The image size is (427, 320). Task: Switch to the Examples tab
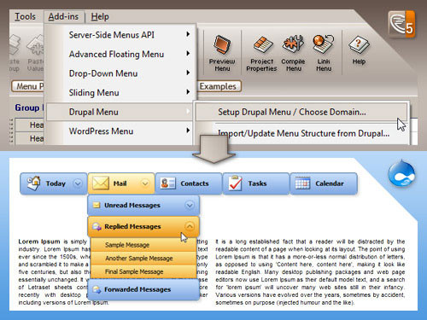click(x=218, y=86)
